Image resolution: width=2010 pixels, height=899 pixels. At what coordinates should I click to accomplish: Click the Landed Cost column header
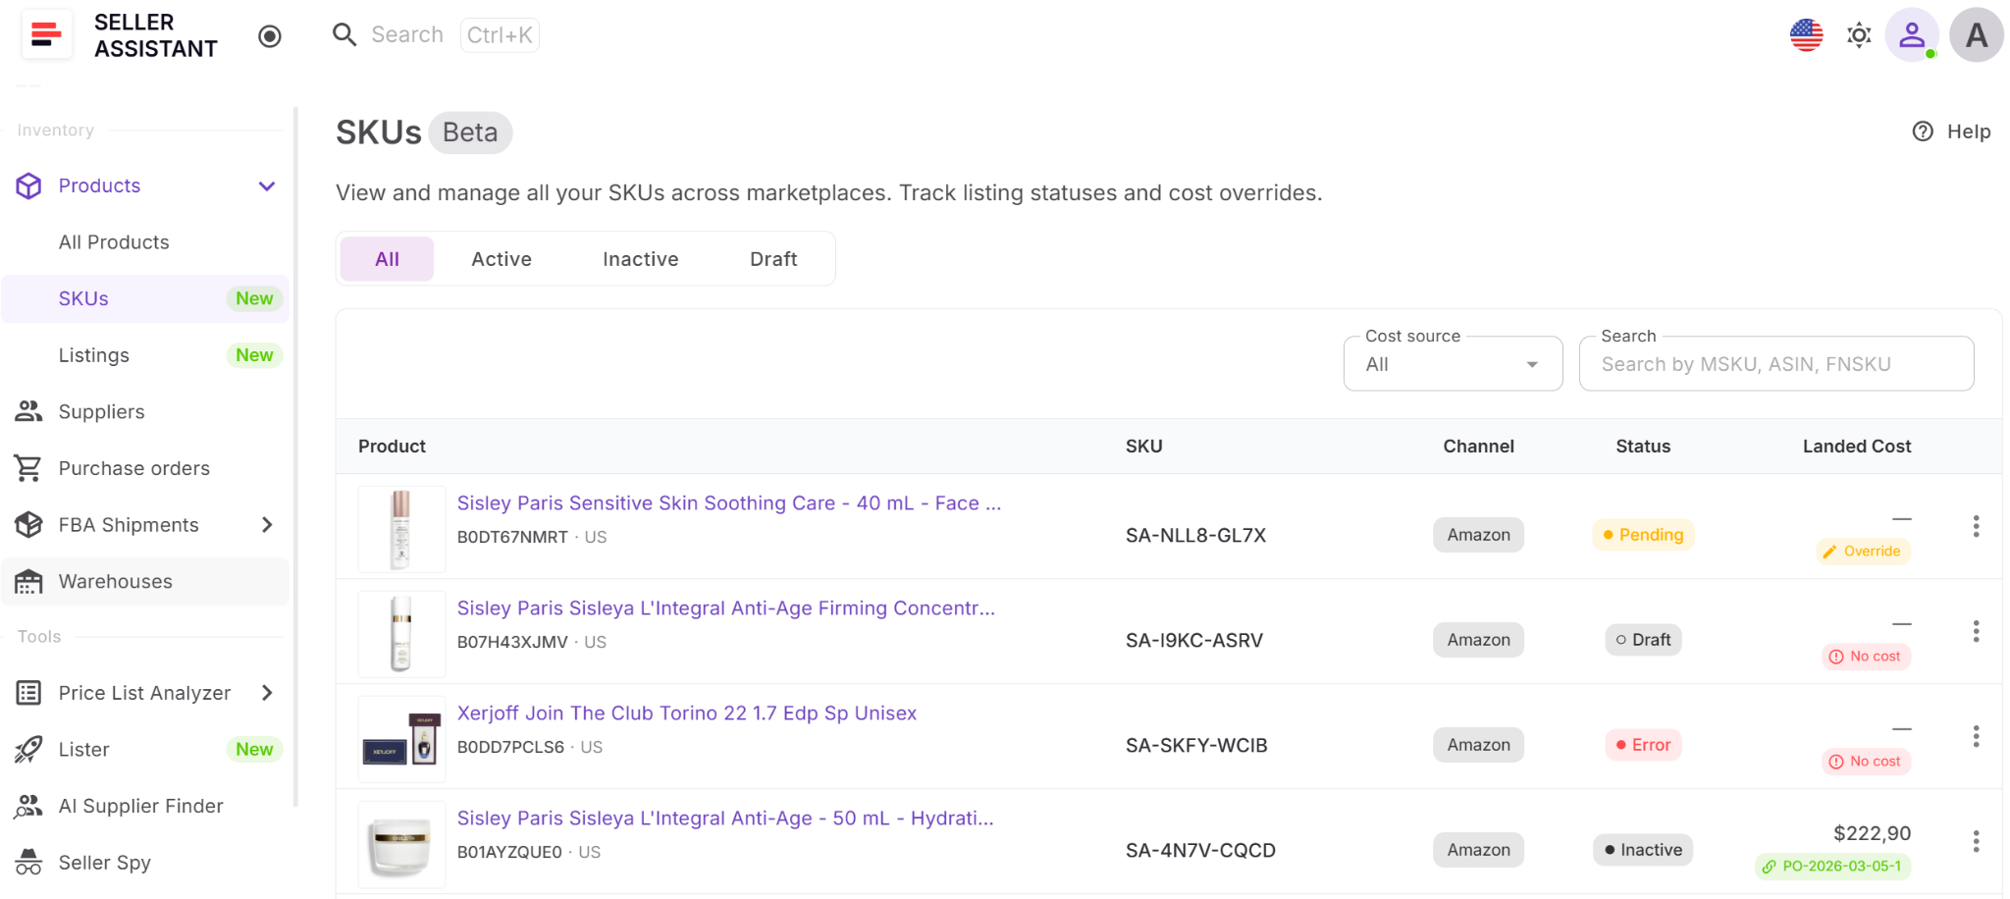click(x=1857, y=447)
